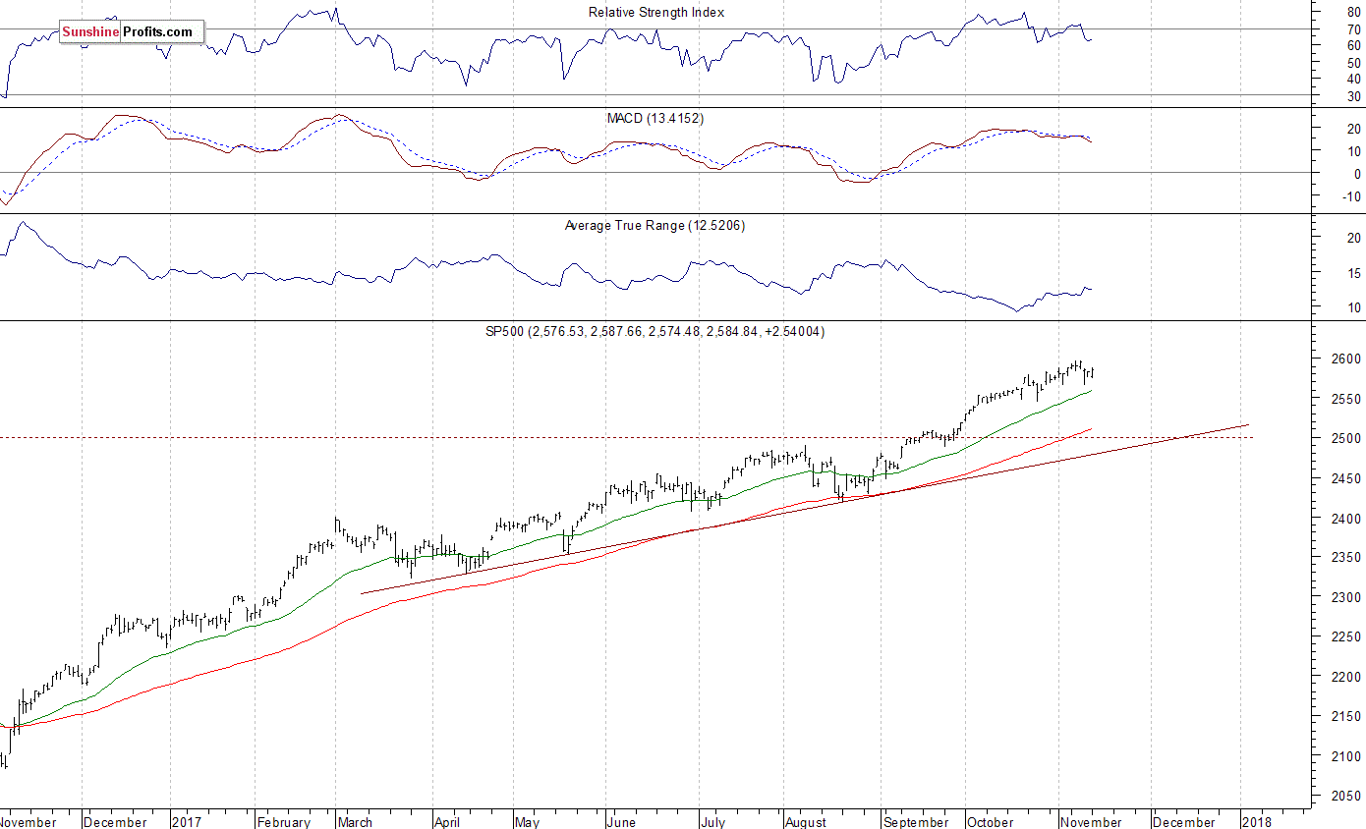Click the 'October' month label
Image resolution: width=1366 pixels, height=829 pixels.
click(x=990, y=822)
